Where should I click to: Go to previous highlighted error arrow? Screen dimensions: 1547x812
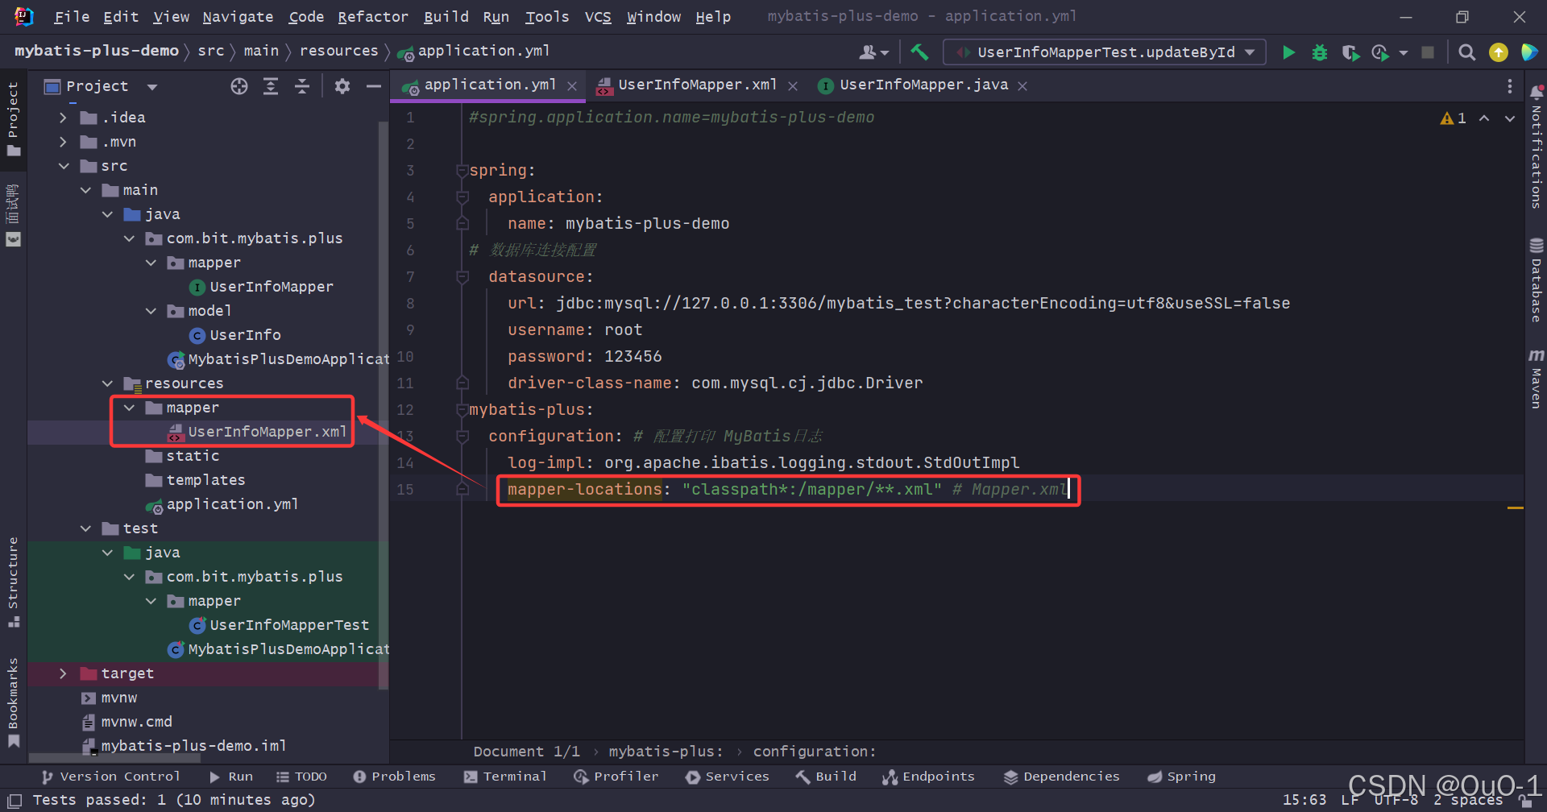coord(1484,118)
